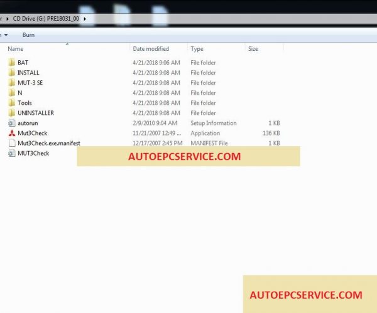The width and height of the screenshot is (377, 313).
Task: Click the 136 KB size cell
Action: 271,133
